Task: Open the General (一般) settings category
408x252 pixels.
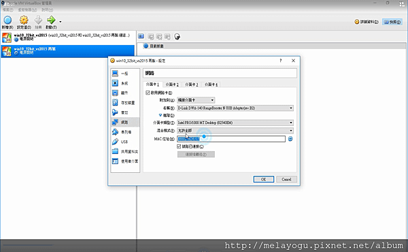Action: [125, 74]
